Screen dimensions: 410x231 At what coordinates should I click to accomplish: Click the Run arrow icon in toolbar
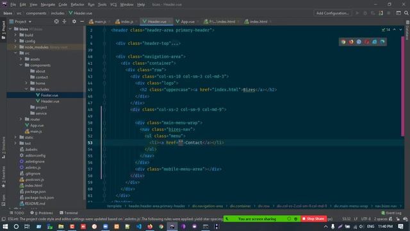[x=357, y=13]
